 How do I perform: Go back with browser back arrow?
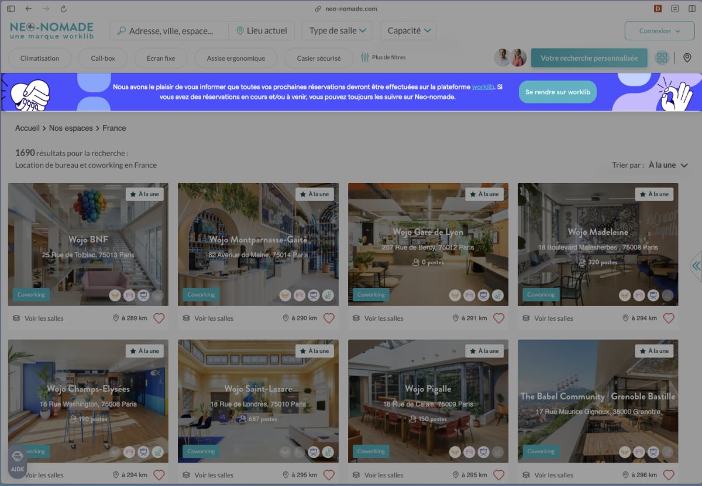[29, 9]
